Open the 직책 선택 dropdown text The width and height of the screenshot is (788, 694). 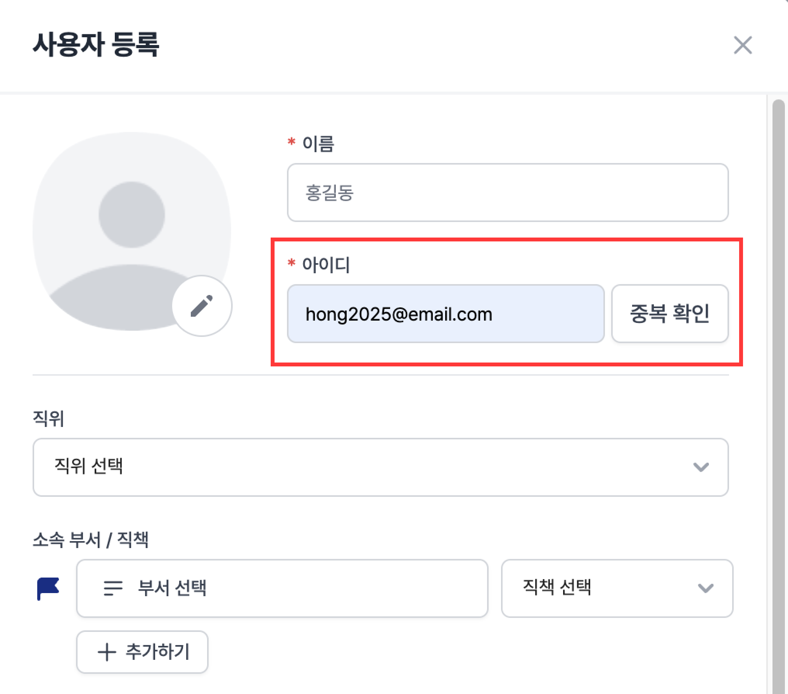pos(557,587)
